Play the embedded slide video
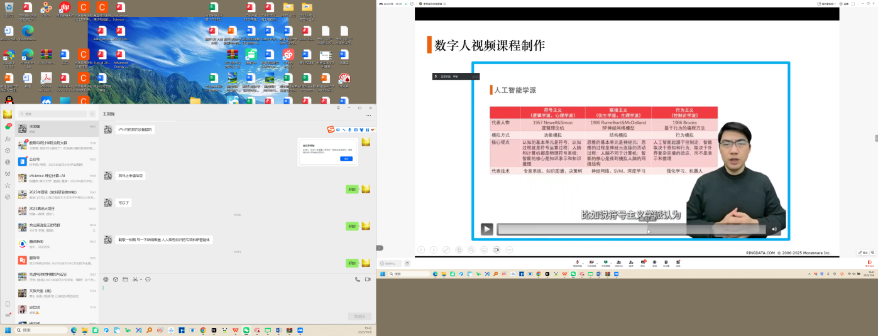 487,229
